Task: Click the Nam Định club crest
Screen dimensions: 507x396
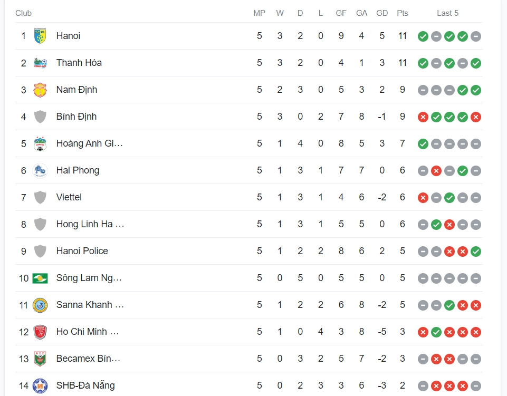Action: point(40,90)
